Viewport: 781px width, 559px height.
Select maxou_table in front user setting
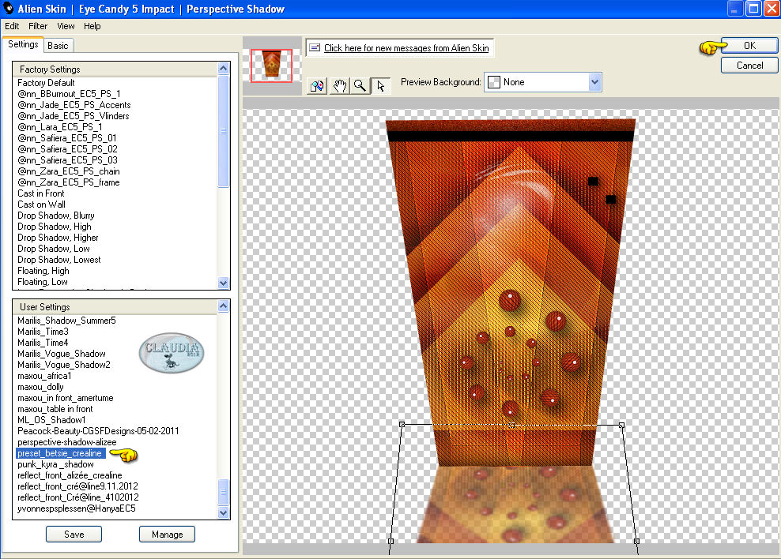(x=55, y=409)
